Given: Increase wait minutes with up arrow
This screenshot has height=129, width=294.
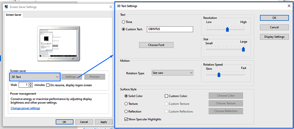Looking at the screenshot, I should [31, 84].
